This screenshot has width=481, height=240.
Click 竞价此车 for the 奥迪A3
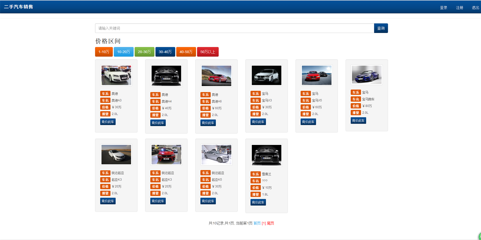coord(108,122)
